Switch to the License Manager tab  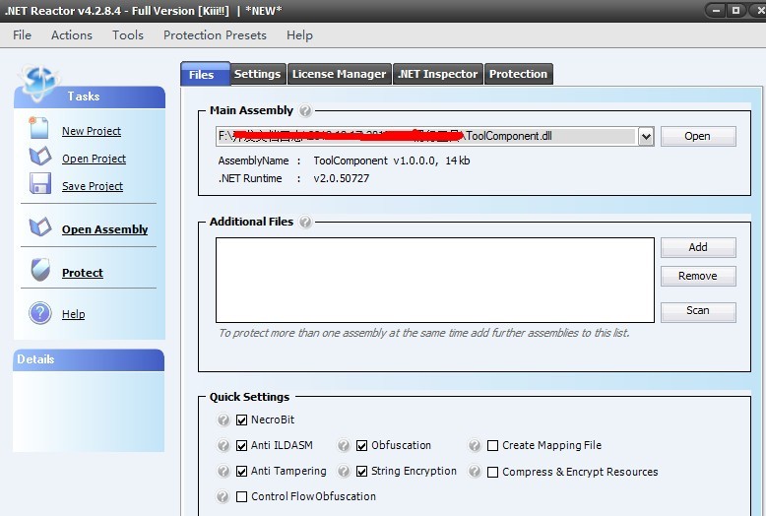[340, 74]
